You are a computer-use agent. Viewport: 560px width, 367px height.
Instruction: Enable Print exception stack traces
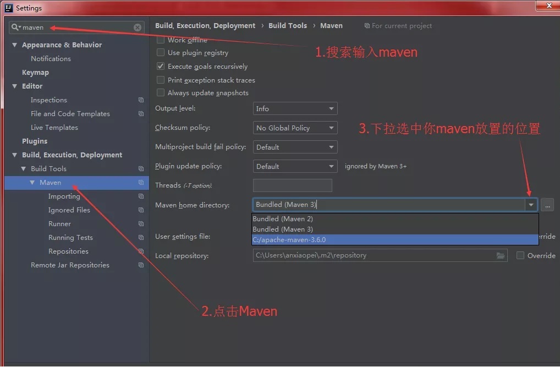coord(161,80)
